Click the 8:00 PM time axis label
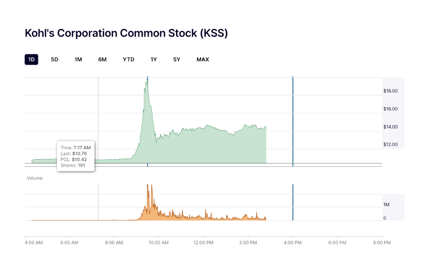 coord(382,243)
